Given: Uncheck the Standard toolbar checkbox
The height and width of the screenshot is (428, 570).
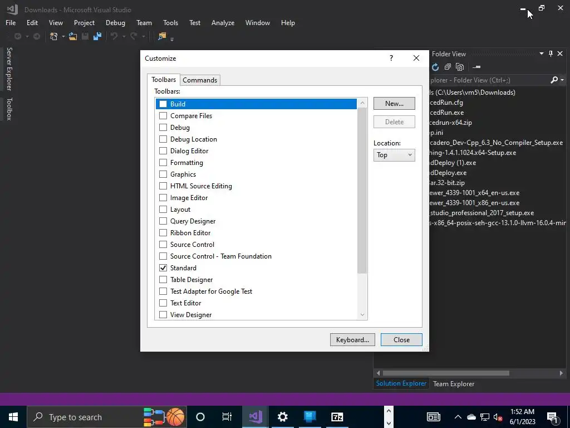Looking at the screenshot, I should pos(163,268).
